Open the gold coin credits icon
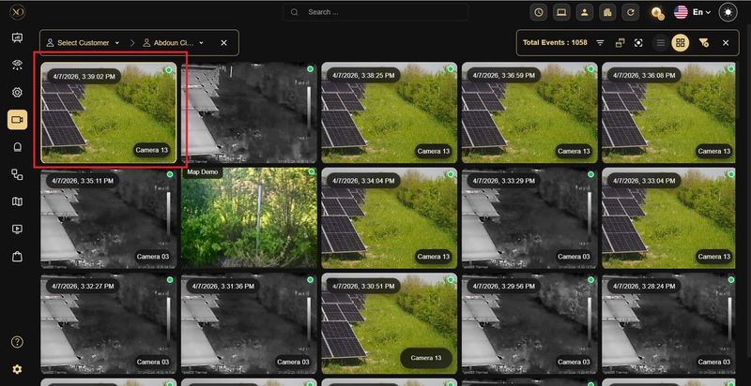The width and height of the screenshot is (751, 386). pos(657,13)
